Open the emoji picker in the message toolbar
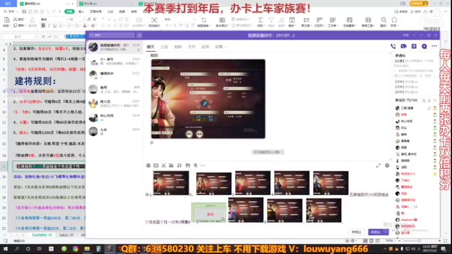The height and width of the screenshot is (254, 452). coord(148,165)
